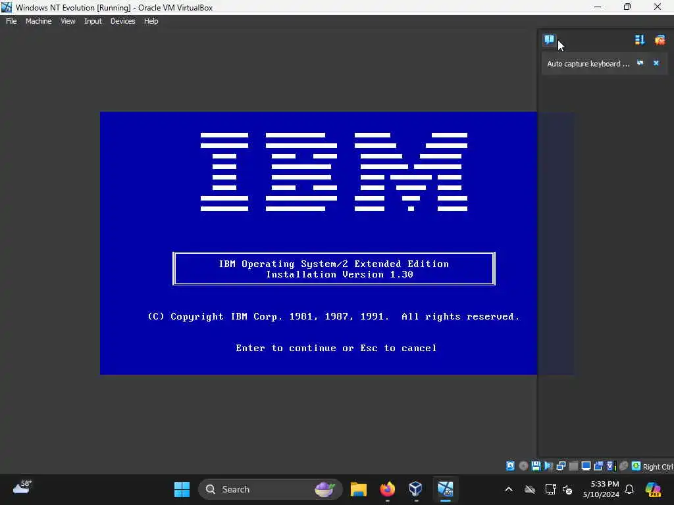This screenshot has height=505, width=674.
Task: Open the View menu
Action: point(68,21)
